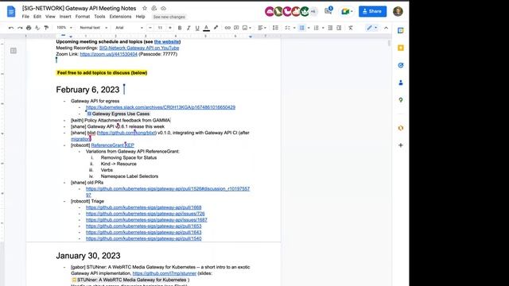Open 'the website' link
The width and height of the screenshot is (509, 286).
[x=166, y=41]
